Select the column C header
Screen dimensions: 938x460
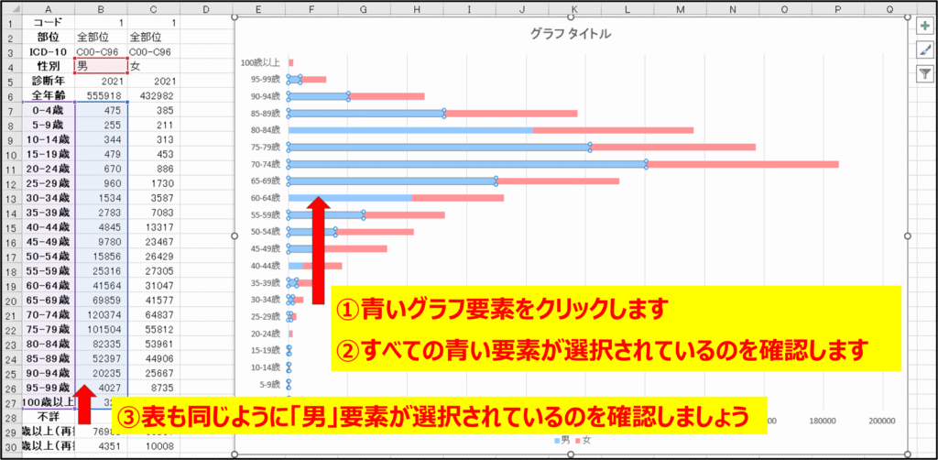[x=151, y=8]
